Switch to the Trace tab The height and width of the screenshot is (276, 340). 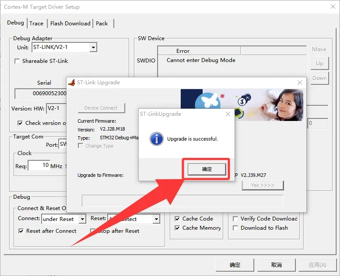pos(36,24)
